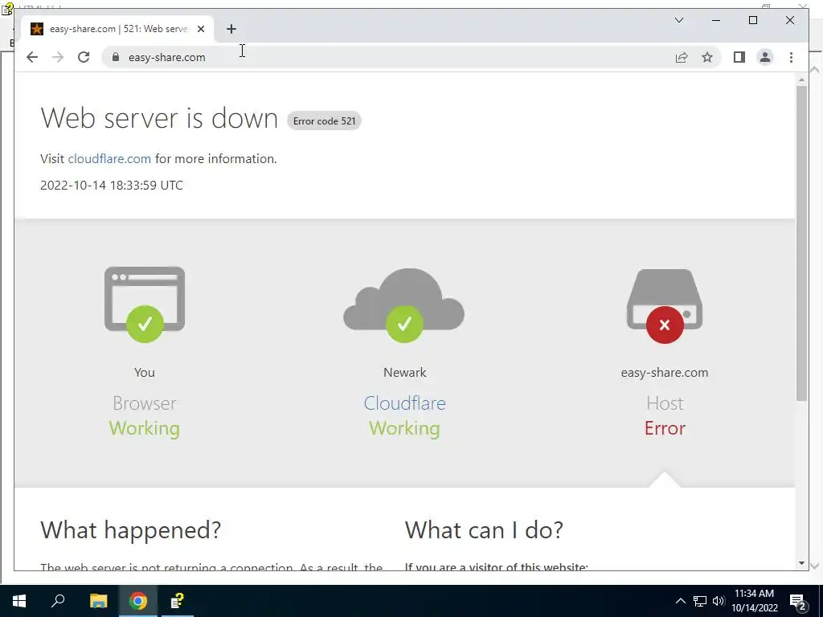Click the Cloudflare cloud status icon
This screenshot has height=617, width=823.
(404, 305)
